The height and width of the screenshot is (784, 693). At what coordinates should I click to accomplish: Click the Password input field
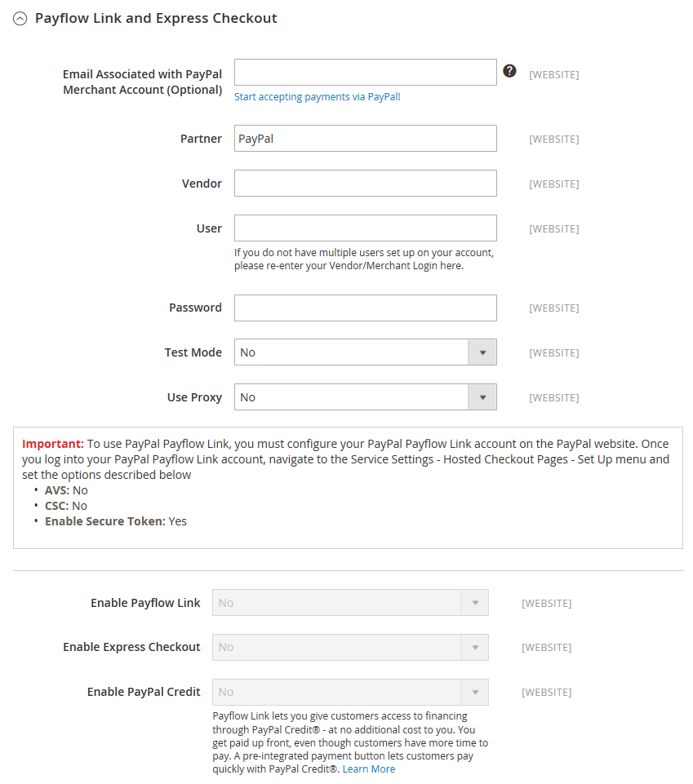(365, 308)
